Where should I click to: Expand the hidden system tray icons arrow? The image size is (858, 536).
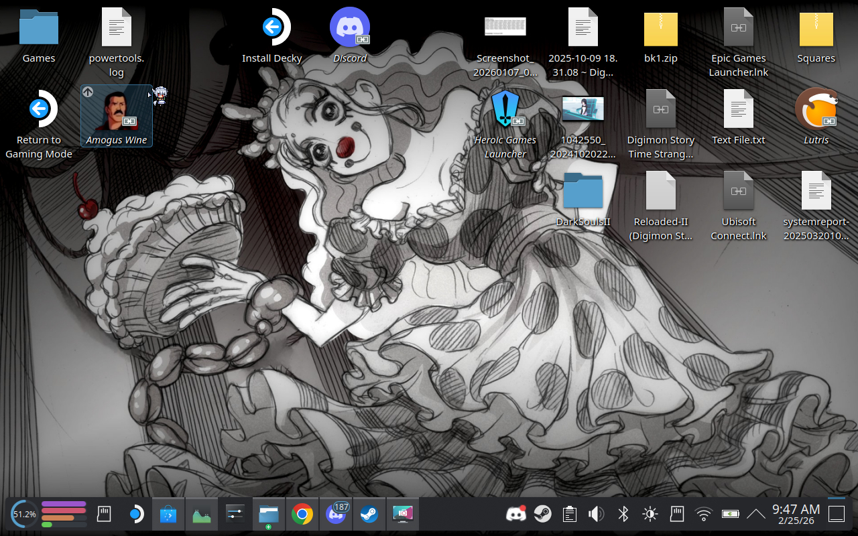(x=755, y=514)
